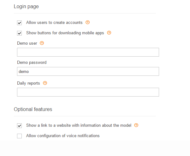Open help icon beside mobile apps option

click(x=109, y=33)
